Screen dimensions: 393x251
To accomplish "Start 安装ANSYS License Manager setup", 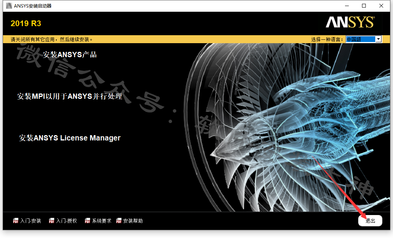I will (70, 138).
